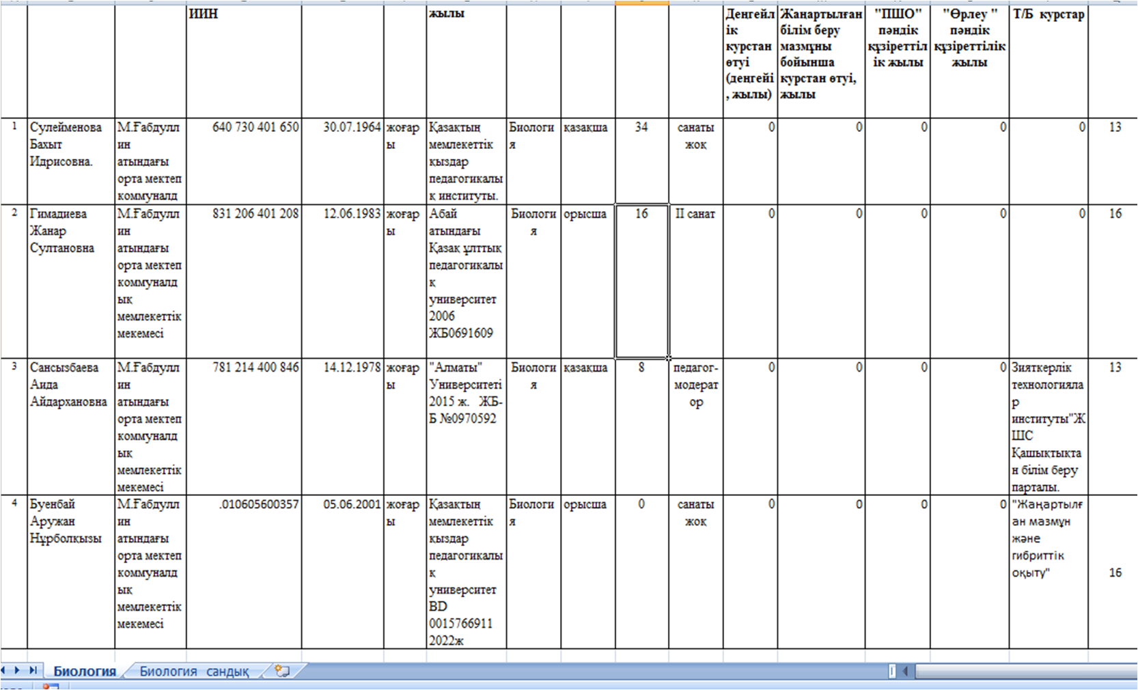The height and width of the screenshot is (690, 1138).
Task: Select the "Өрлеу" пәндік header cell
Action: (969, 61)
